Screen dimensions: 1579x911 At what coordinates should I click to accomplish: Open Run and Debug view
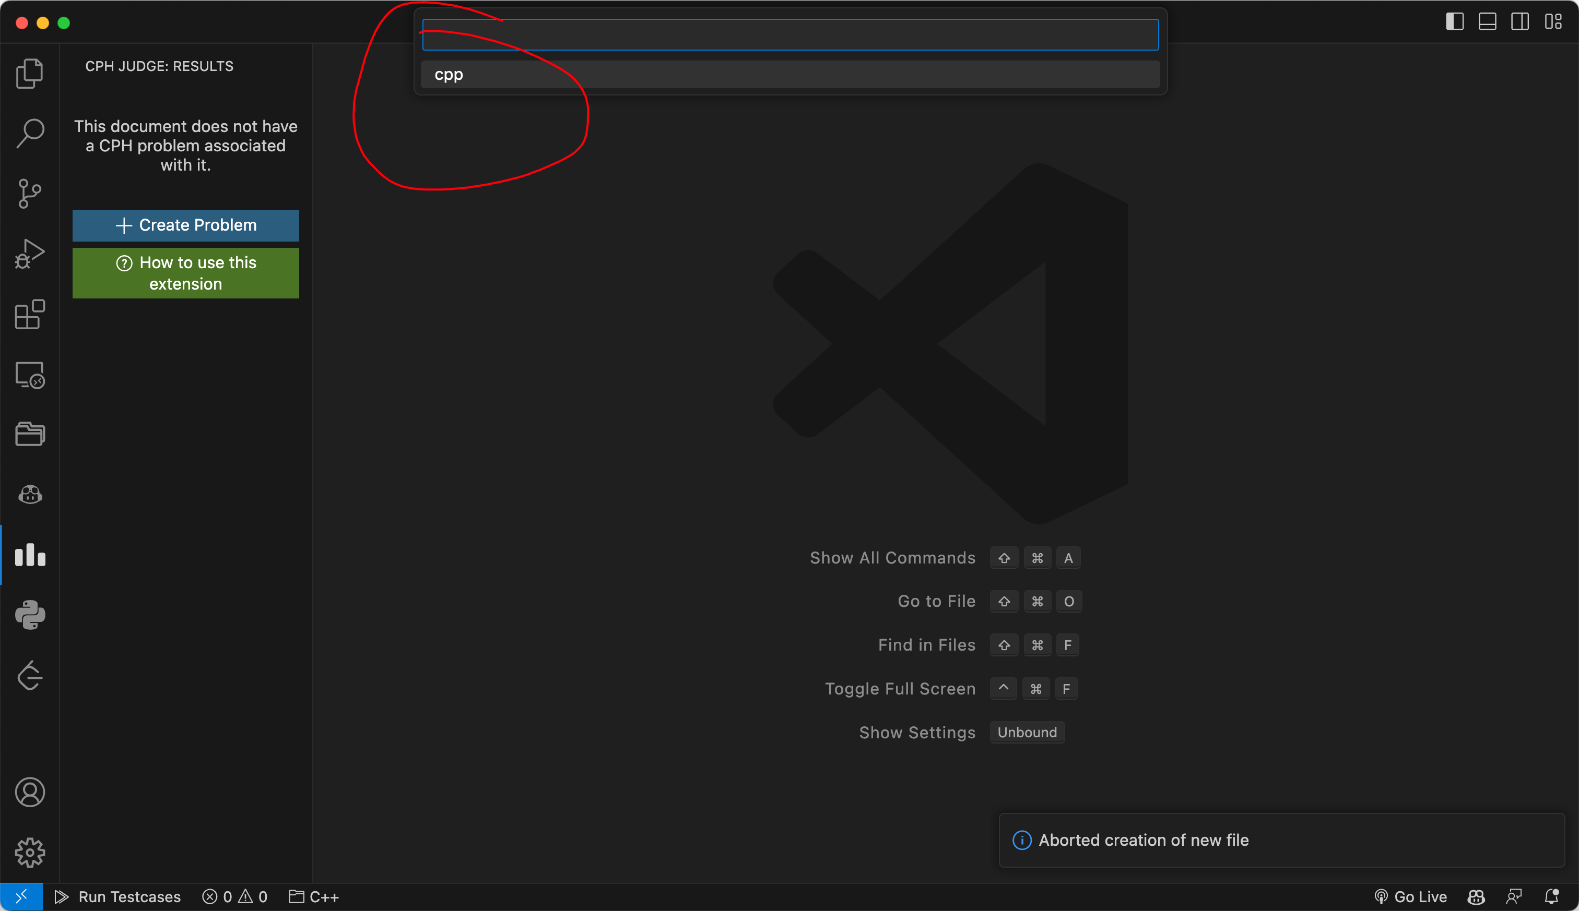coord(29,254)
